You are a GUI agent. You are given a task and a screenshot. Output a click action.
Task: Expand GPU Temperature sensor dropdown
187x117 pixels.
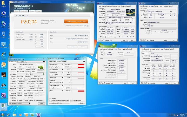pyautogui.click(x=62, y=70)
